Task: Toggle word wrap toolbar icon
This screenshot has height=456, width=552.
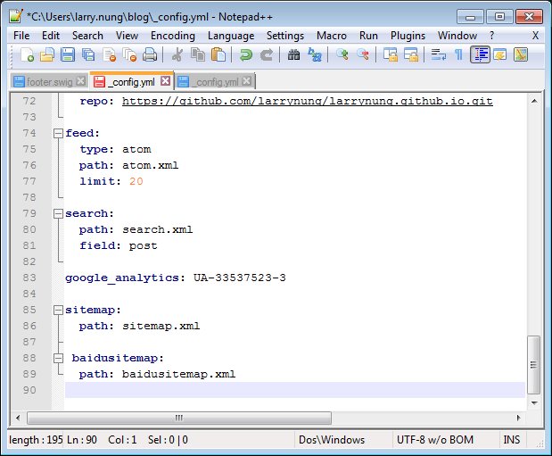Action: click(438, 55)
